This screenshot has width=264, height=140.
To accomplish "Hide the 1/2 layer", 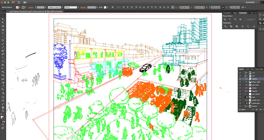I will point(240,73).
